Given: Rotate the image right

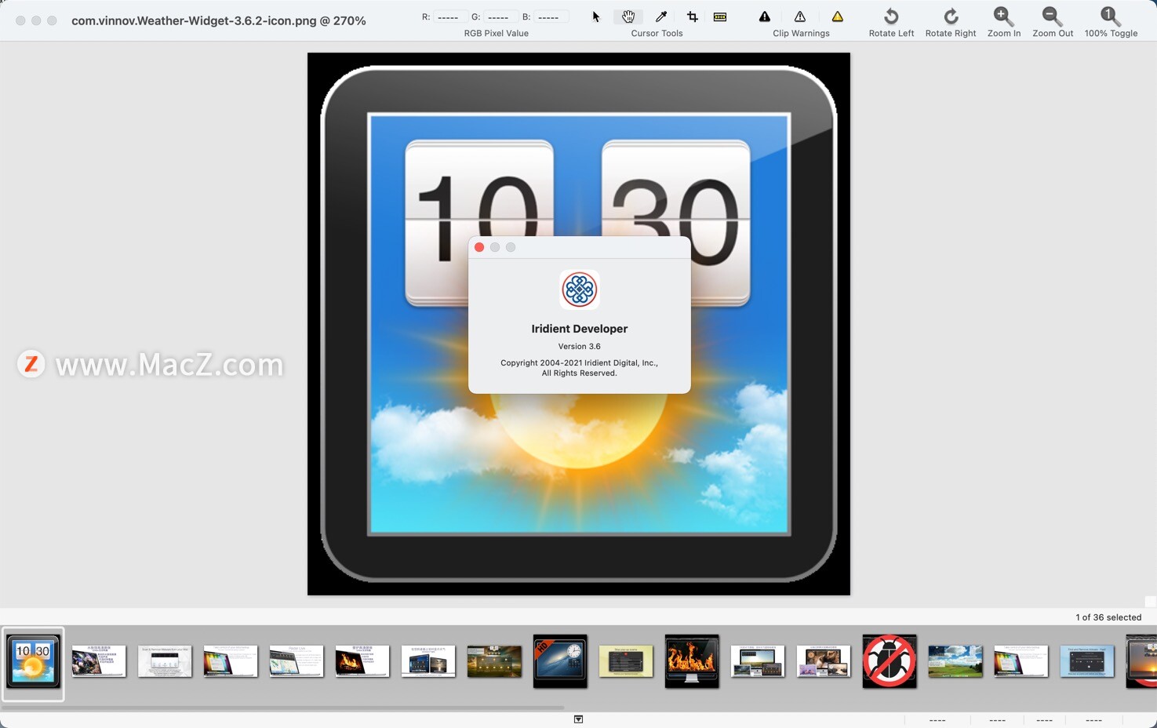Looking at the screenshot, I should click(x=951, y=22).
